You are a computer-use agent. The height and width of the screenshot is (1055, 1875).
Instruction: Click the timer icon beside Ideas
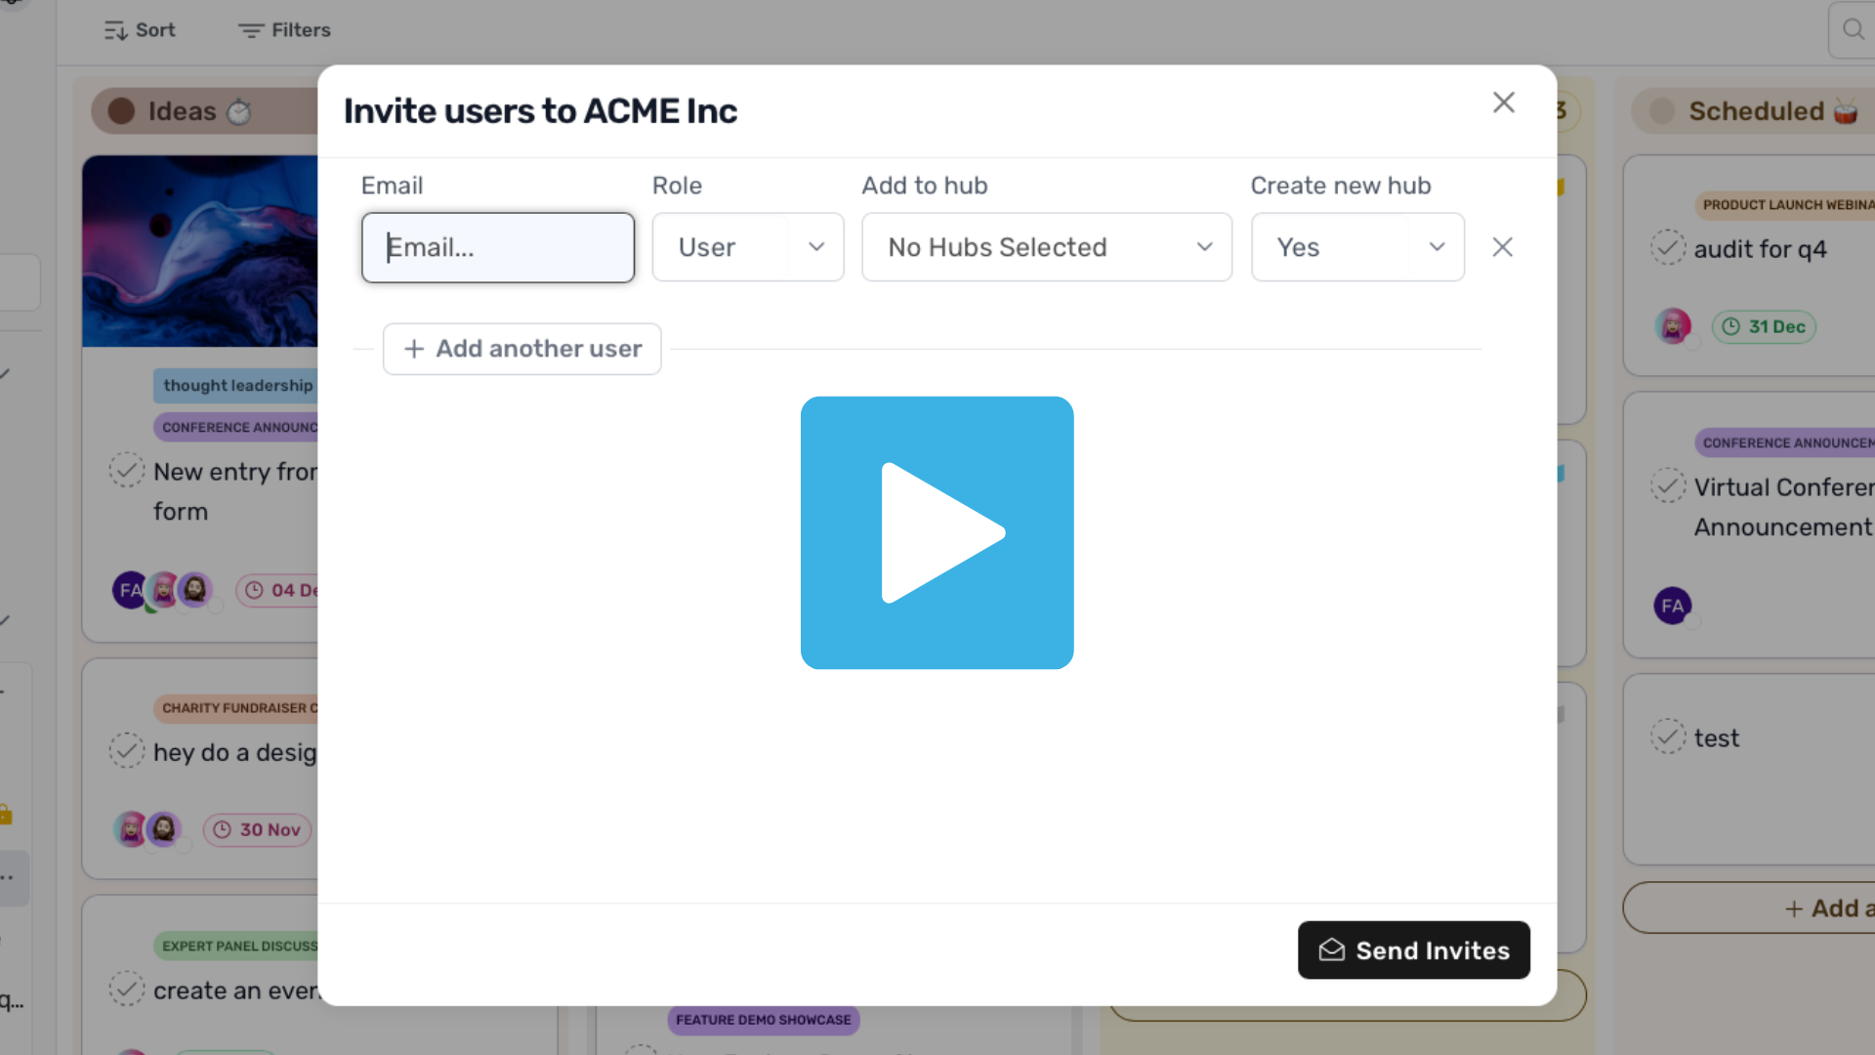[x=239, y=112]
